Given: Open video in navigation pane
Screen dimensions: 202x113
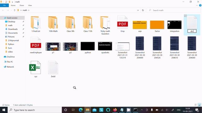Looking at the screenshot, I should tap(10, 52).
